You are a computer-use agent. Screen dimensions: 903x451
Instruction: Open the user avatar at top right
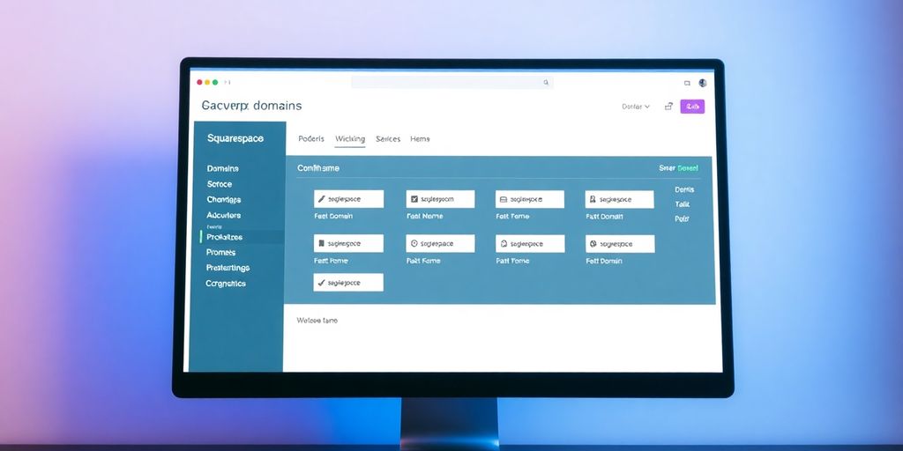point(703,83)
